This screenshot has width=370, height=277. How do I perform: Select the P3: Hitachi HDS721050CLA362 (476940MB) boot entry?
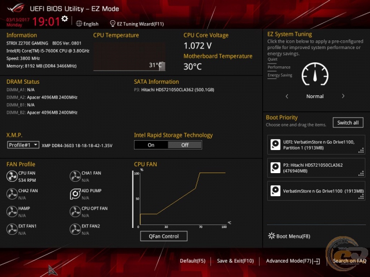tap(316, 168)
